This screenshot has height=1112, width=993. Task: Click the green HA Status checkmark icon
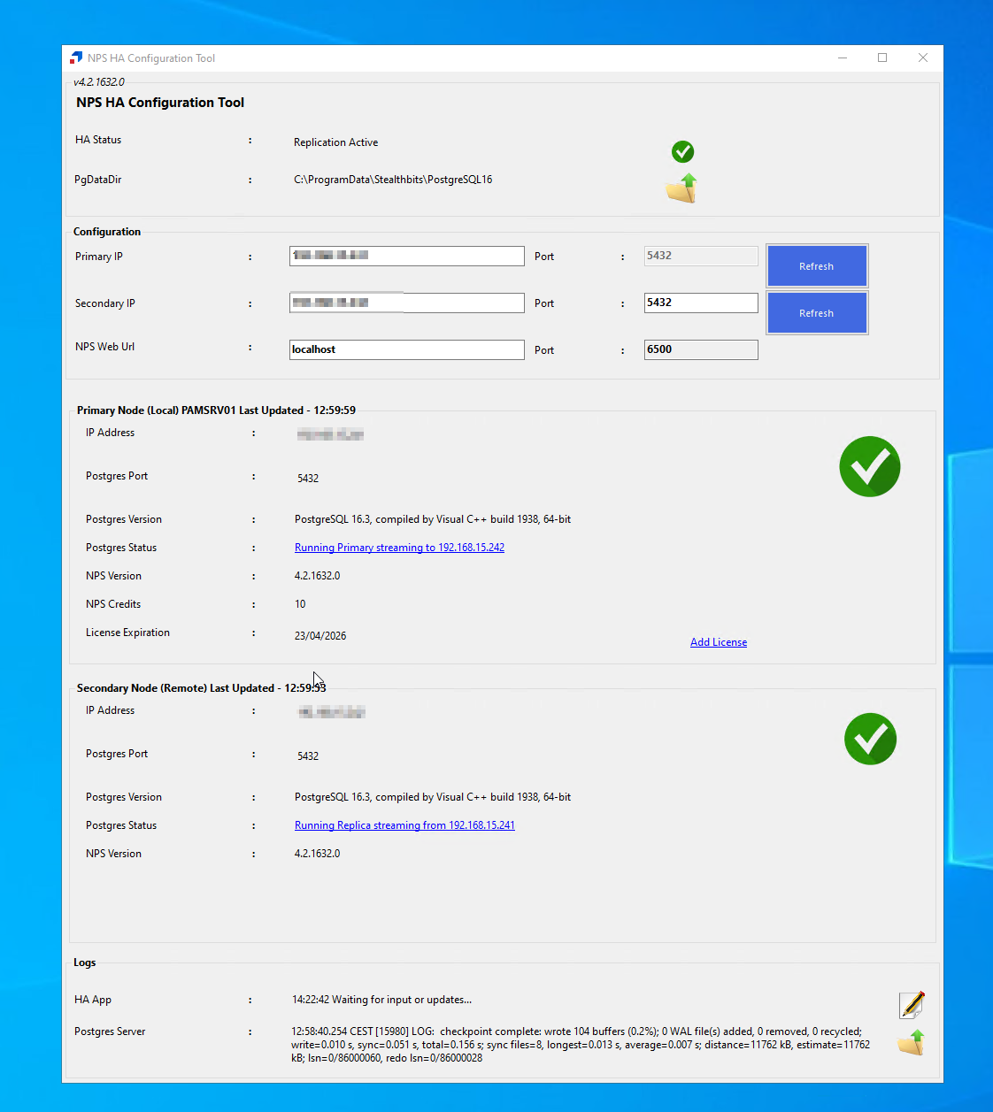pyautogui.click(x=682, y=152)
